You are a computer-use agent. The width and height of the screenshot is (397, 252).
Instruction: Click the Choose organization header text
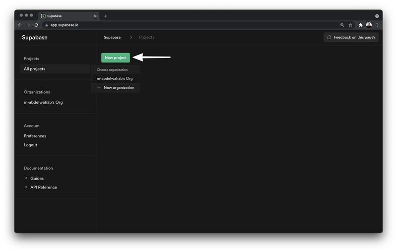point(112,69)
